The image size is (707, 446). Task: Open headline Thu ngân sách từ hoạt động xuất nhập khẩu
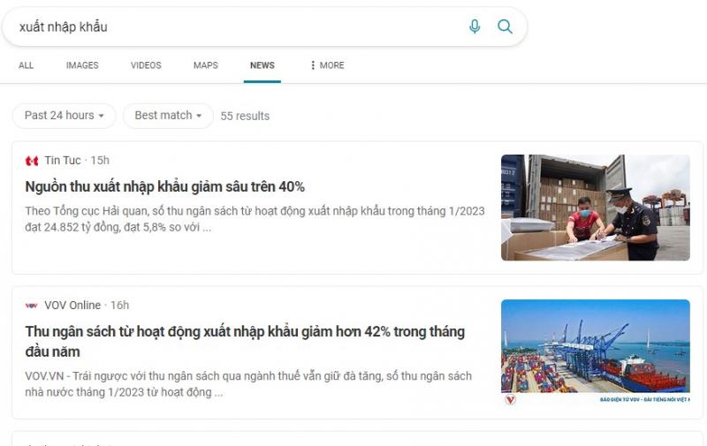[x=245, y=342]
